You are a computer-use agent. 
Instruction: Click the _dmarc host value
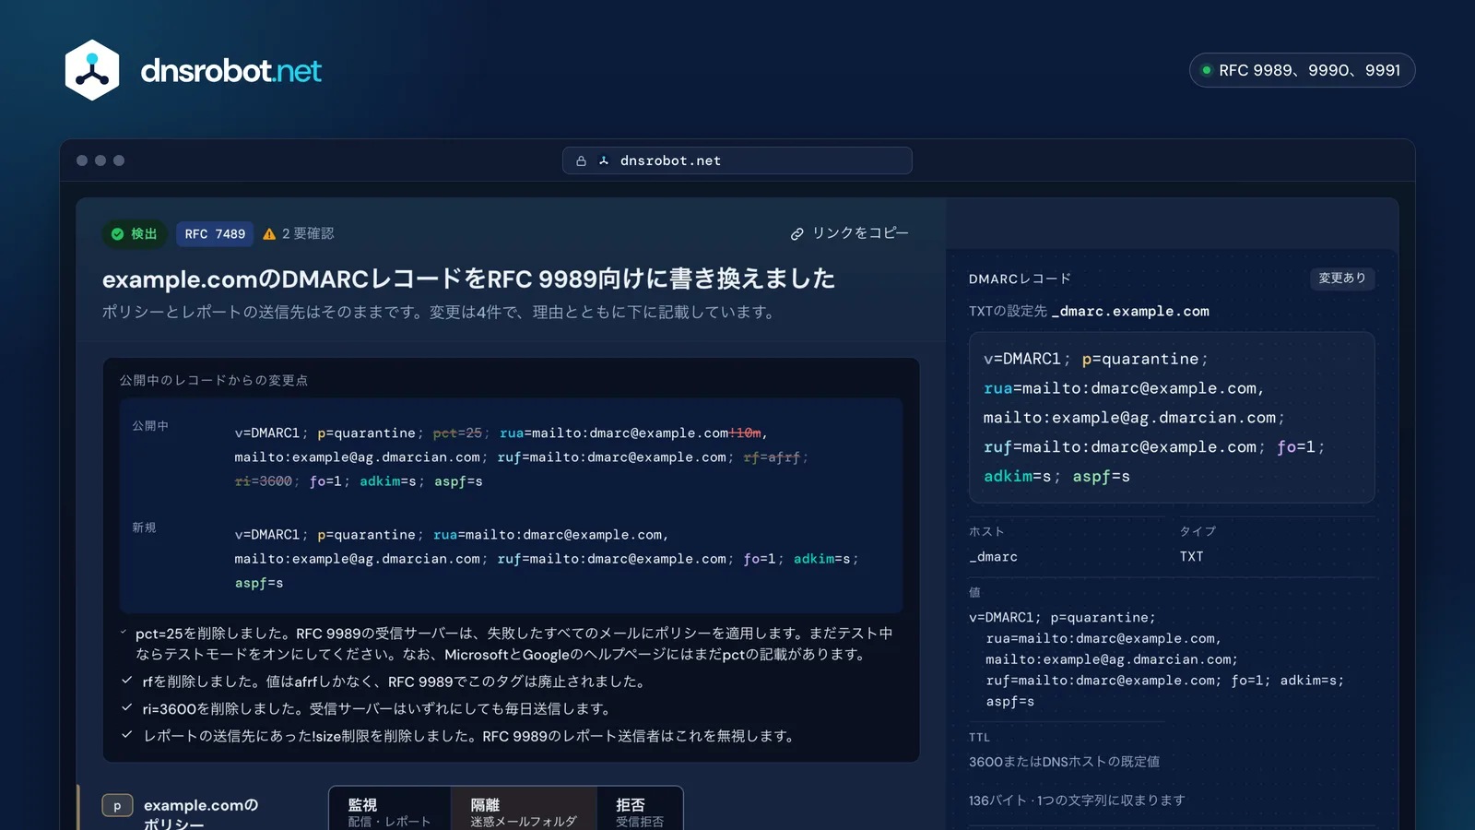tap(993, 557)
